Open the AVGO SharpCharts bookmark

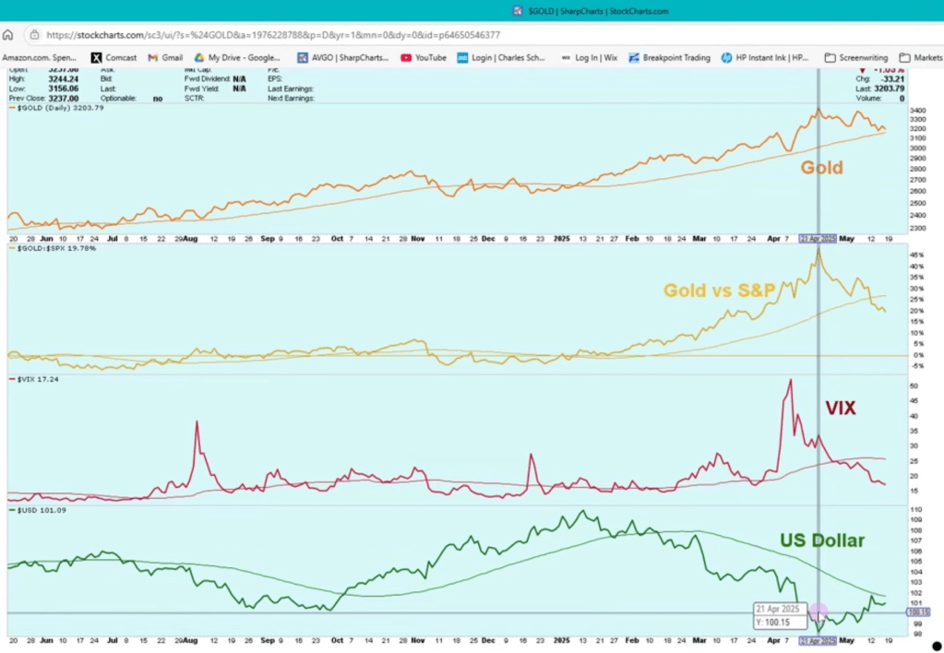pos(343,57)
